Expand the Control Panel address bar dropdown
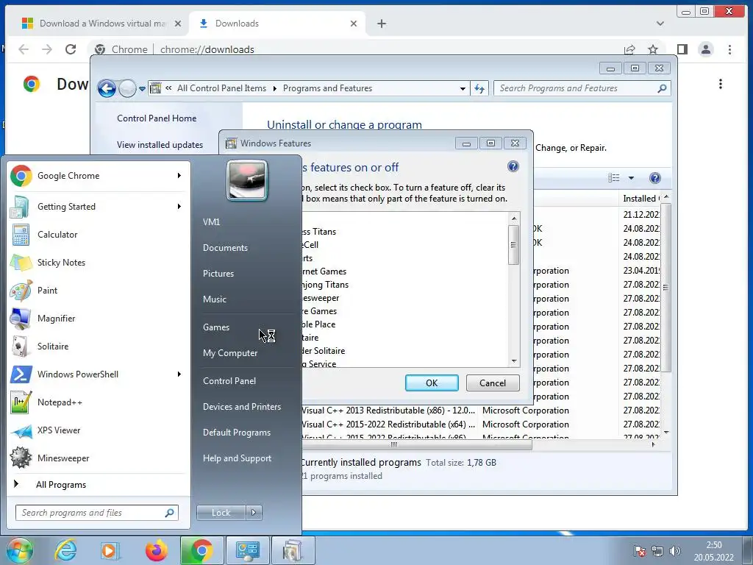753x565 pixels. click(463, 88)
